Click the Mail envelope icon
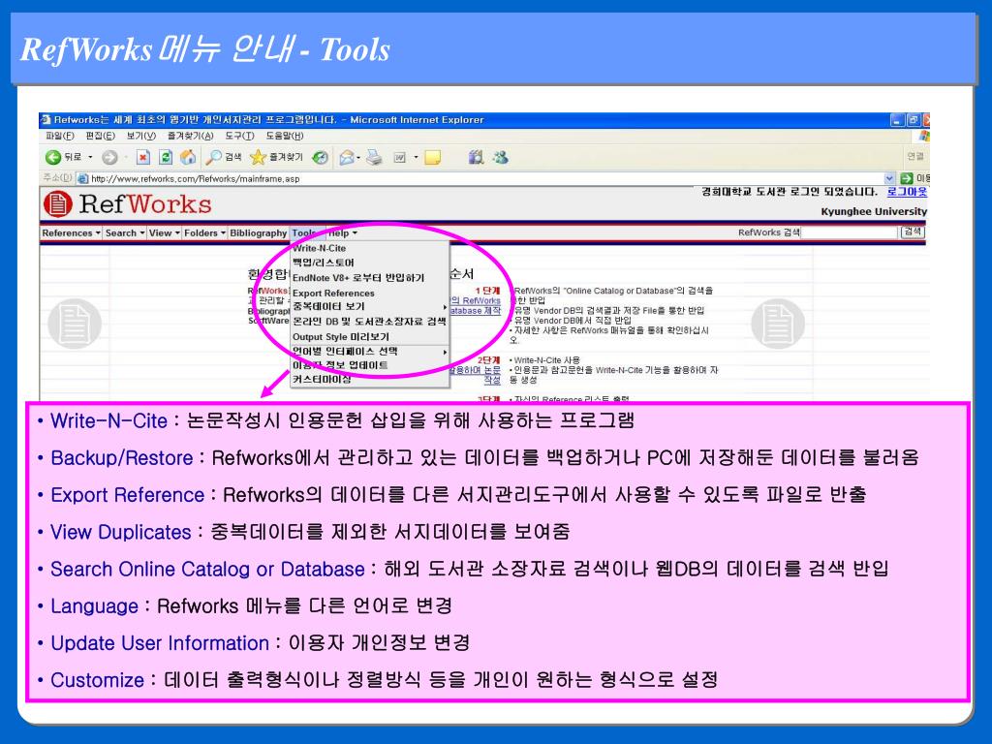 coord(347,157)
